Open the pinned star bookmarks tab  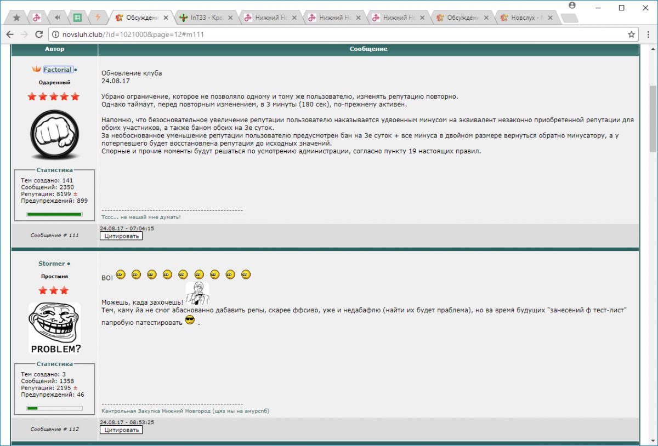(16, 18)
